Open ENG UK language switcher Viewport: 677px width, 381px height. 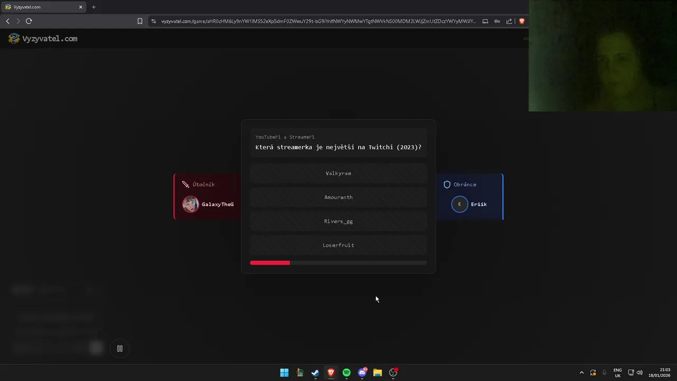(x=617, y=373)
